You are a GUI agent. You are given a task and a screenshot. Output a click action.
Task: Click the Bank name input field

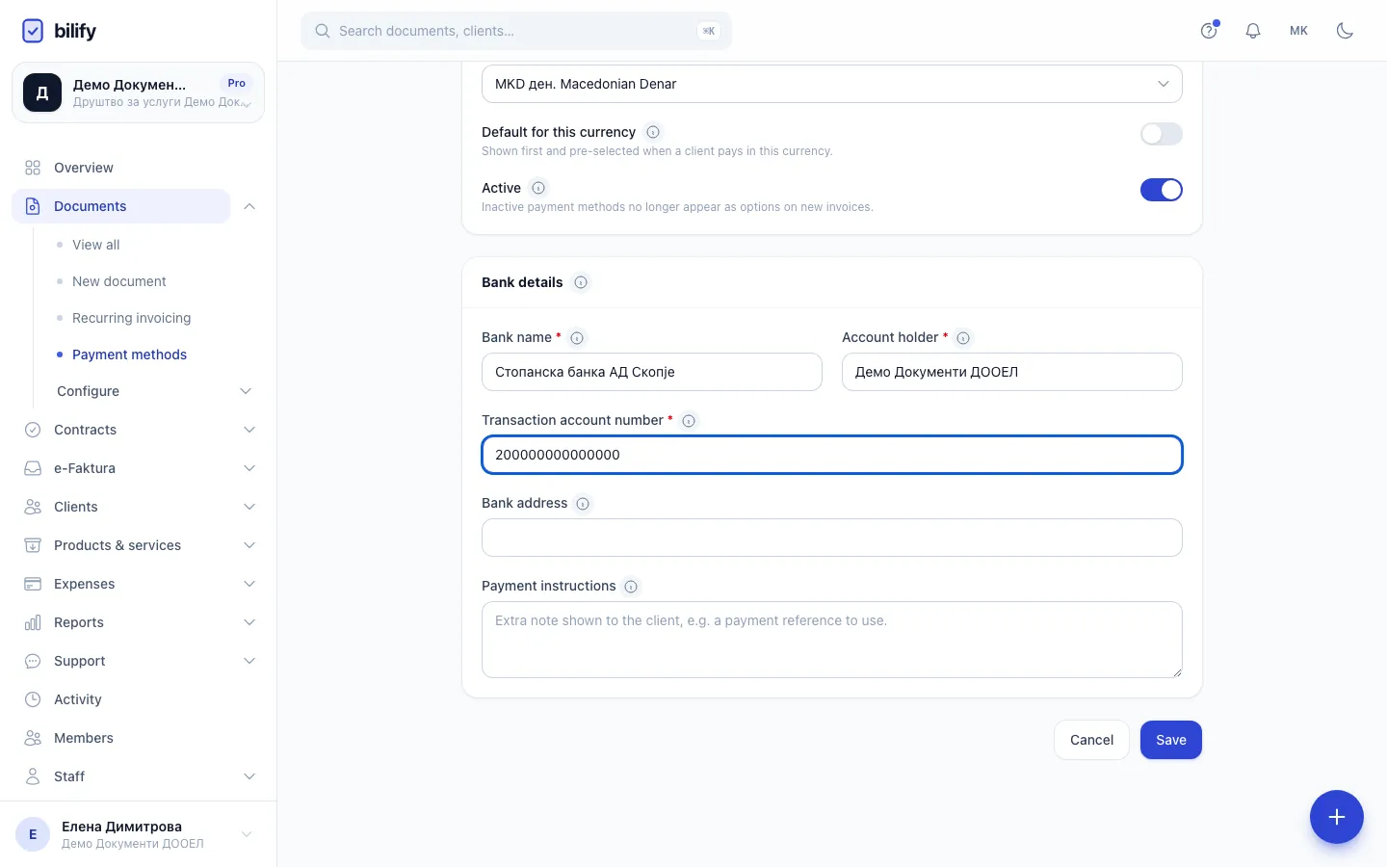[x=652, y=372]
